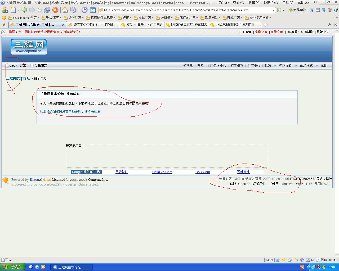Click the browser back arrow
The width and height of the screenshot is (339, 271).
pyautogui.click(x=24, y=10)
